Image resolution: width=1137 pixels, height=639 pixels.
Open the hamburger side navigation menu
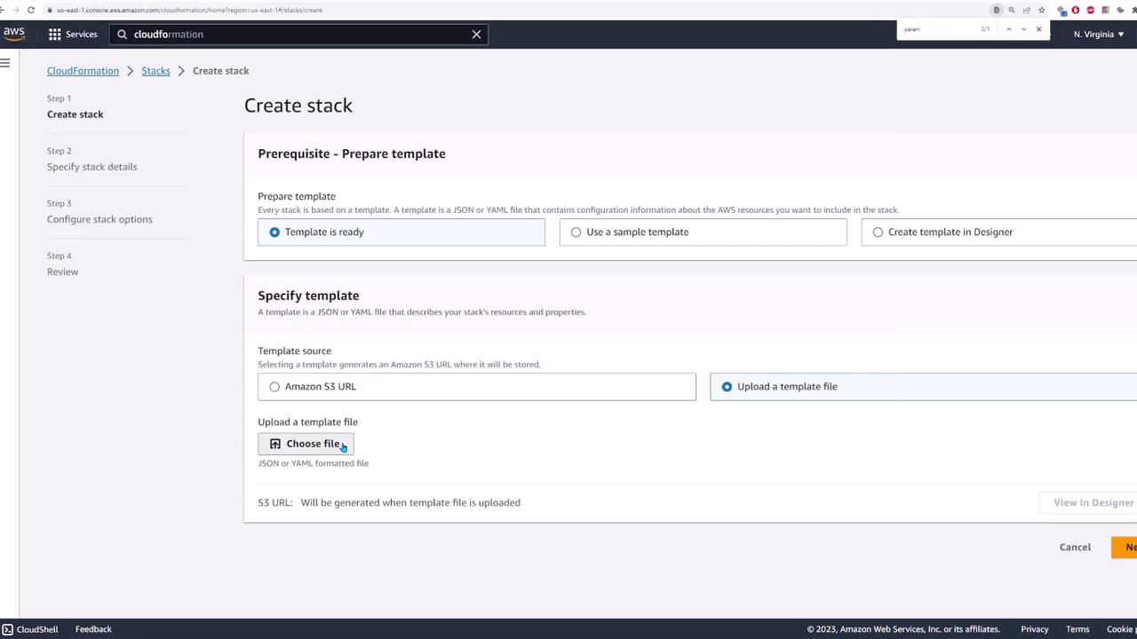[x=5, y=63]
